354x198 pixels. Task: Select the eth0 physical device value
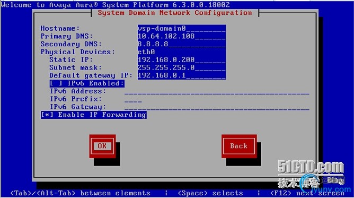click(x=146, y=52)
